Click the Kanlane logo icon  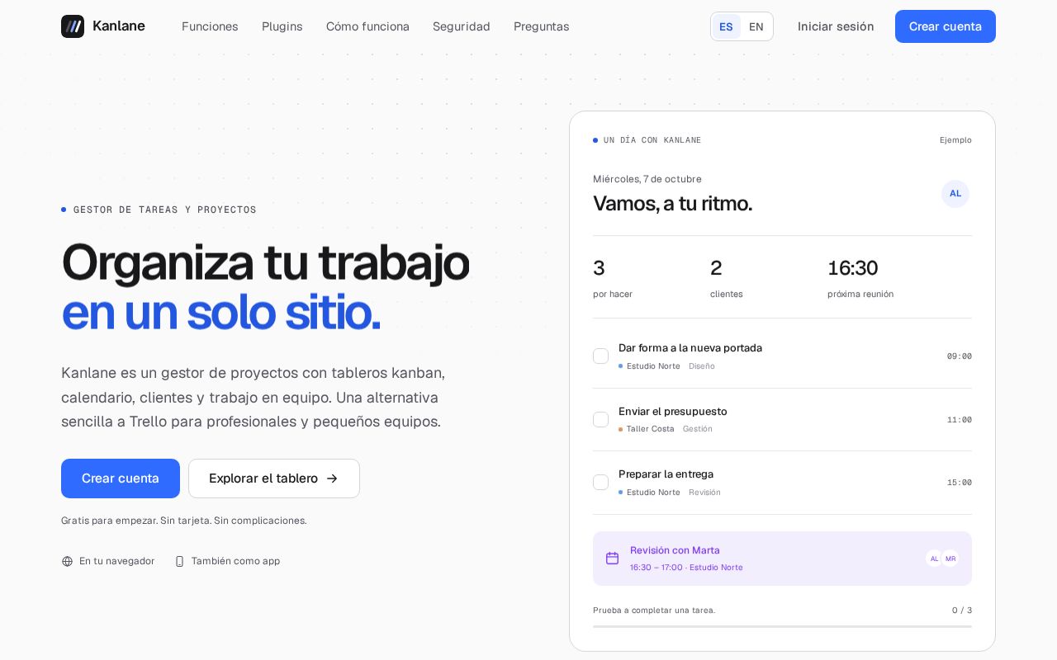click(73, 26)
